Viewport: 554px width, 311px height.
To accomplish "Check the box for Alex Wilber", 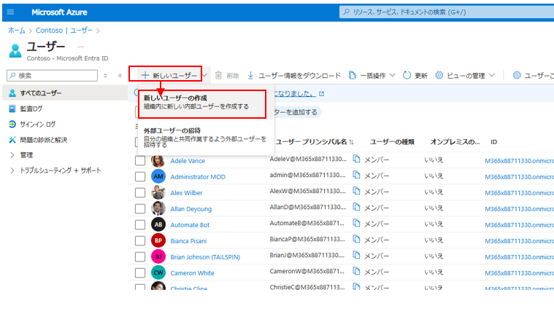I will (140, 193).
